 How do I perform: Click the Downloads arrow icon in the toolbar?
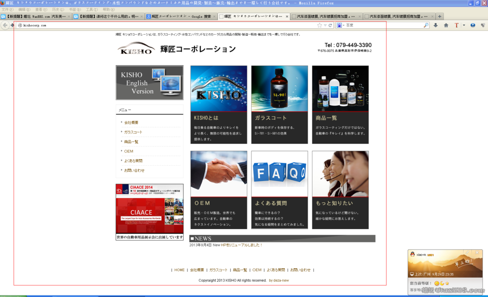[435, 25]
